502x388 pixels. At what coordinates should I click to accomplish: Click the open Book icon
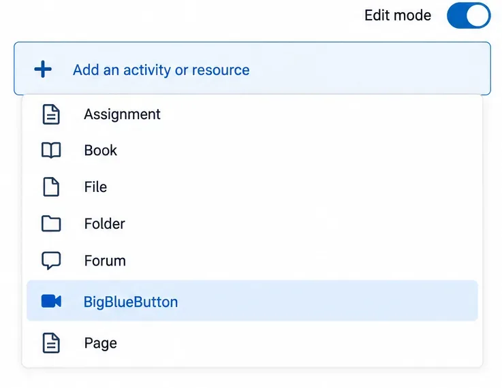(51, 150)
